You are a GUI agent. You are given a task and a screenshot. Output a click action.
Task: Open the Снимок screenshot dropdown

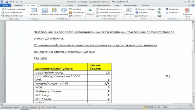click(76, 16)
